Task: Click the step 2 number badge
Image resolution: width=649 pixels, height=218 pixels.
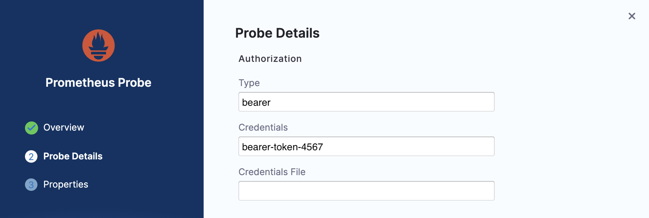Action: [31, 156]
